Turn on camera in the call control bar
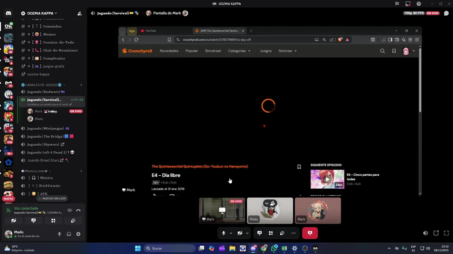Image resolution: width=453 pixels, height=254 pixels. [240, 233]
